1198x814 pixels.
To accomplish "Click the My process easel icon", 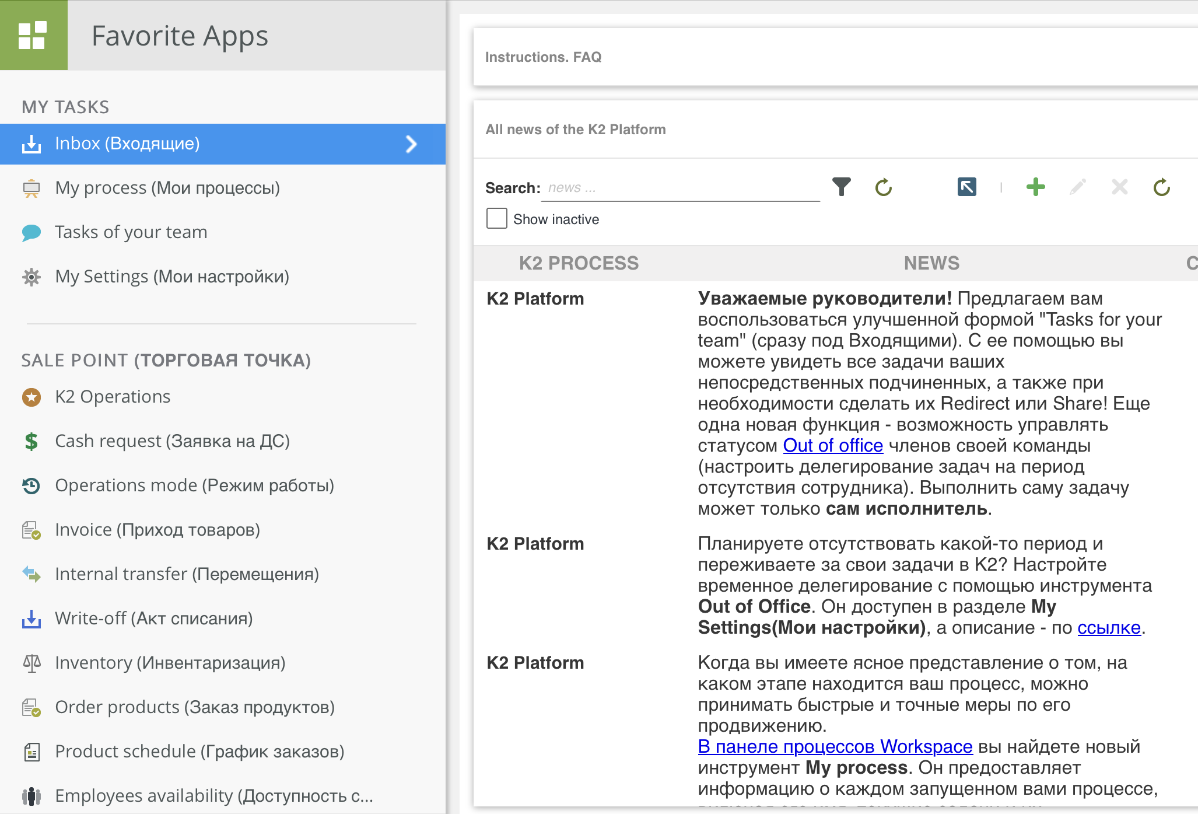I will 31,188.
